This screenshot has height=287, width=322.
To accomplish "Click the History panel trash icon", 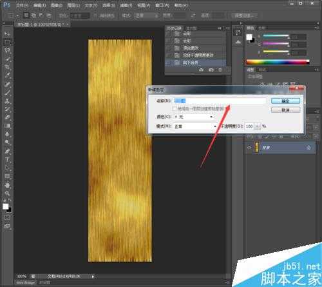I will click(x=220, y=70).
